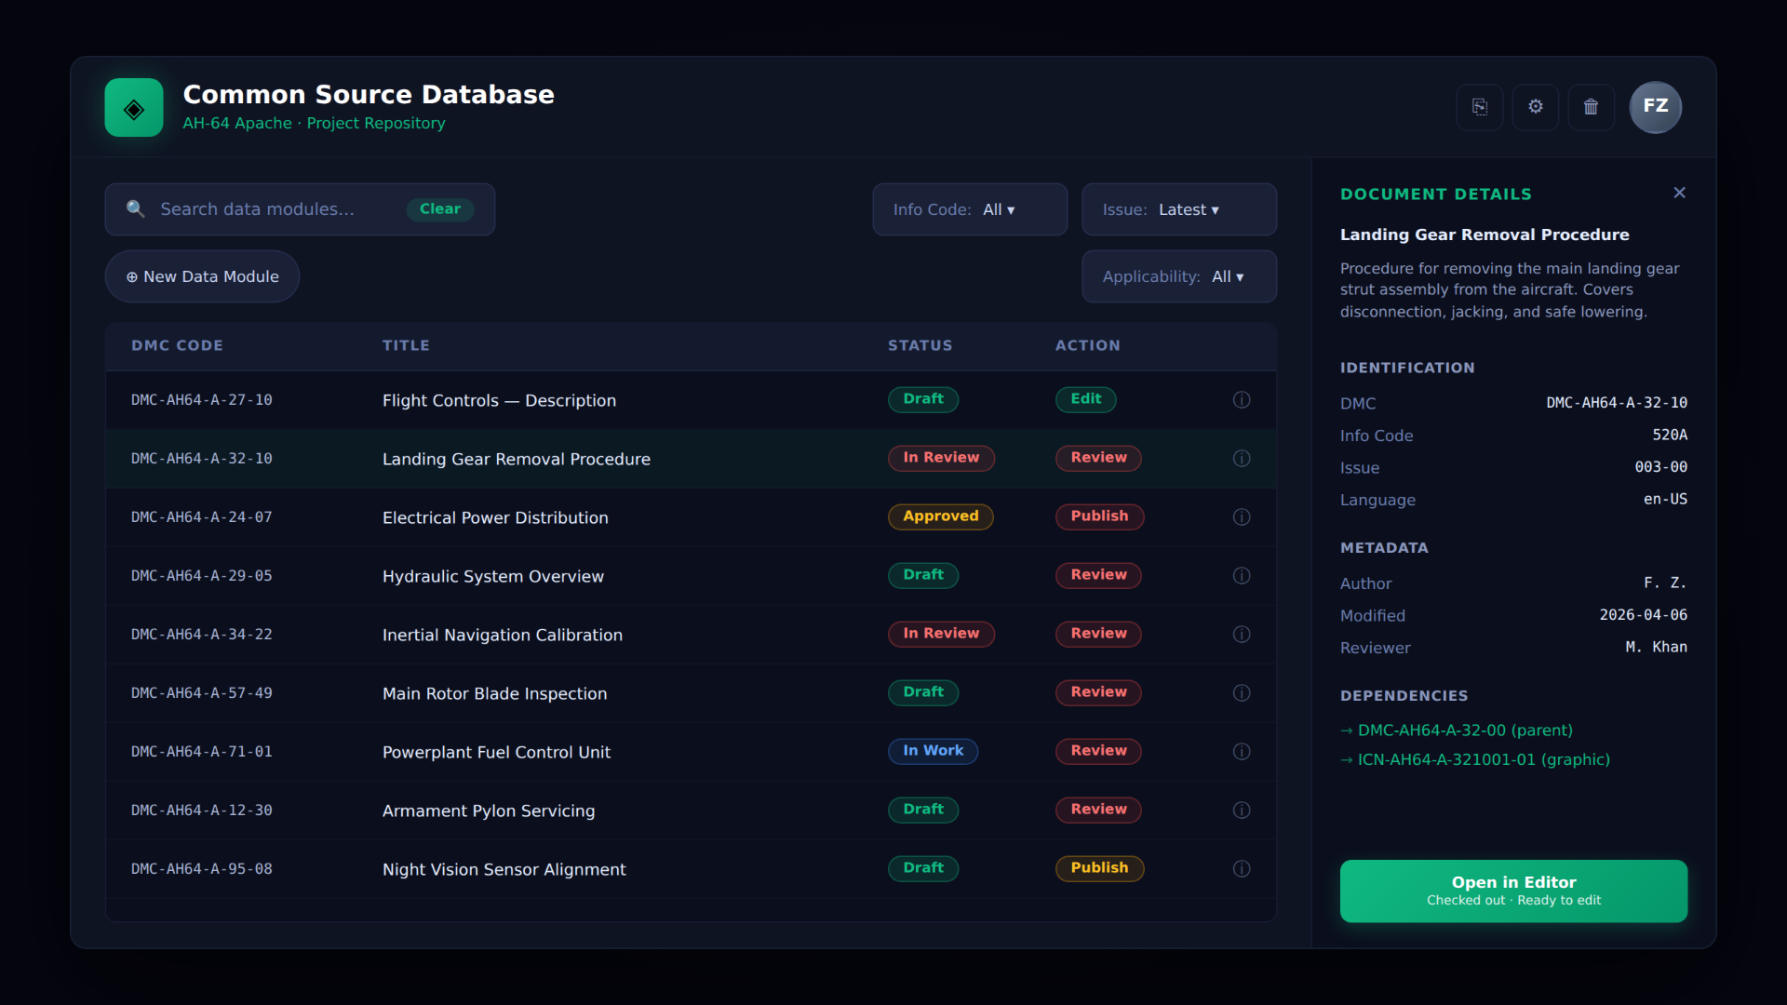1787x1005 pixels.
Task: Show info for Powerplant Fuel Control Unit row
Action: 1242,751
